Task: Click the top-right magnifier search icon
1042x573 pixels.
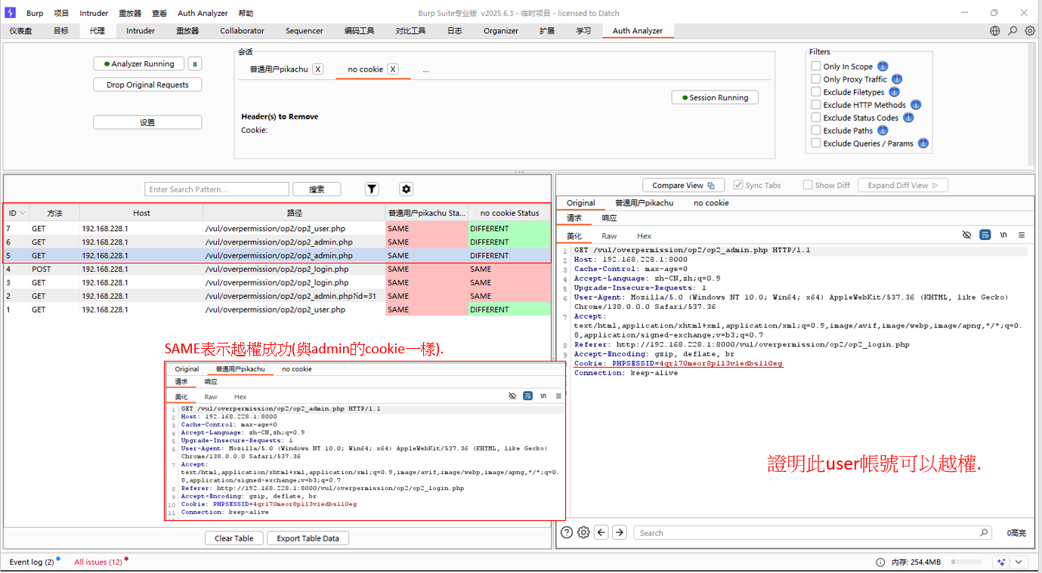Action: tap(1013, 31)
